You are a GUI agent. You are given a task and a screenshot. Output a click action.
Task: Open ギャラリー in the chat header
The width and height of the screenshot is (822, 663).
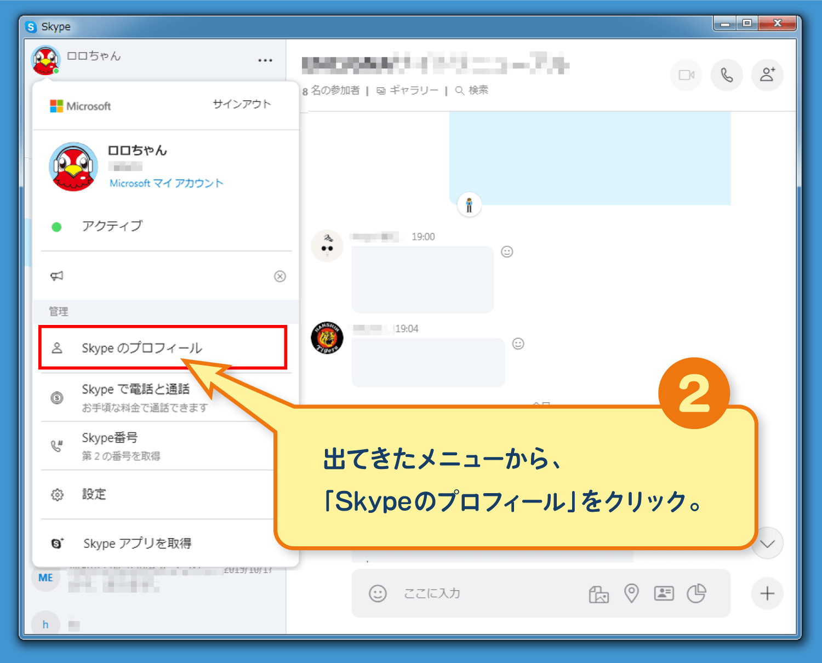408,90
